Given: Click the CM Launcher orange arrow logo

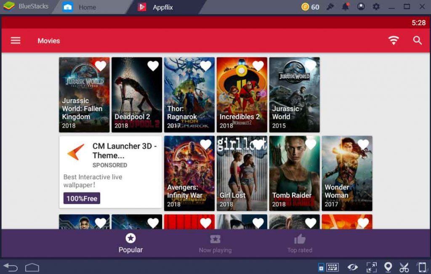Looking at the screenshot, I should (76, 152).
